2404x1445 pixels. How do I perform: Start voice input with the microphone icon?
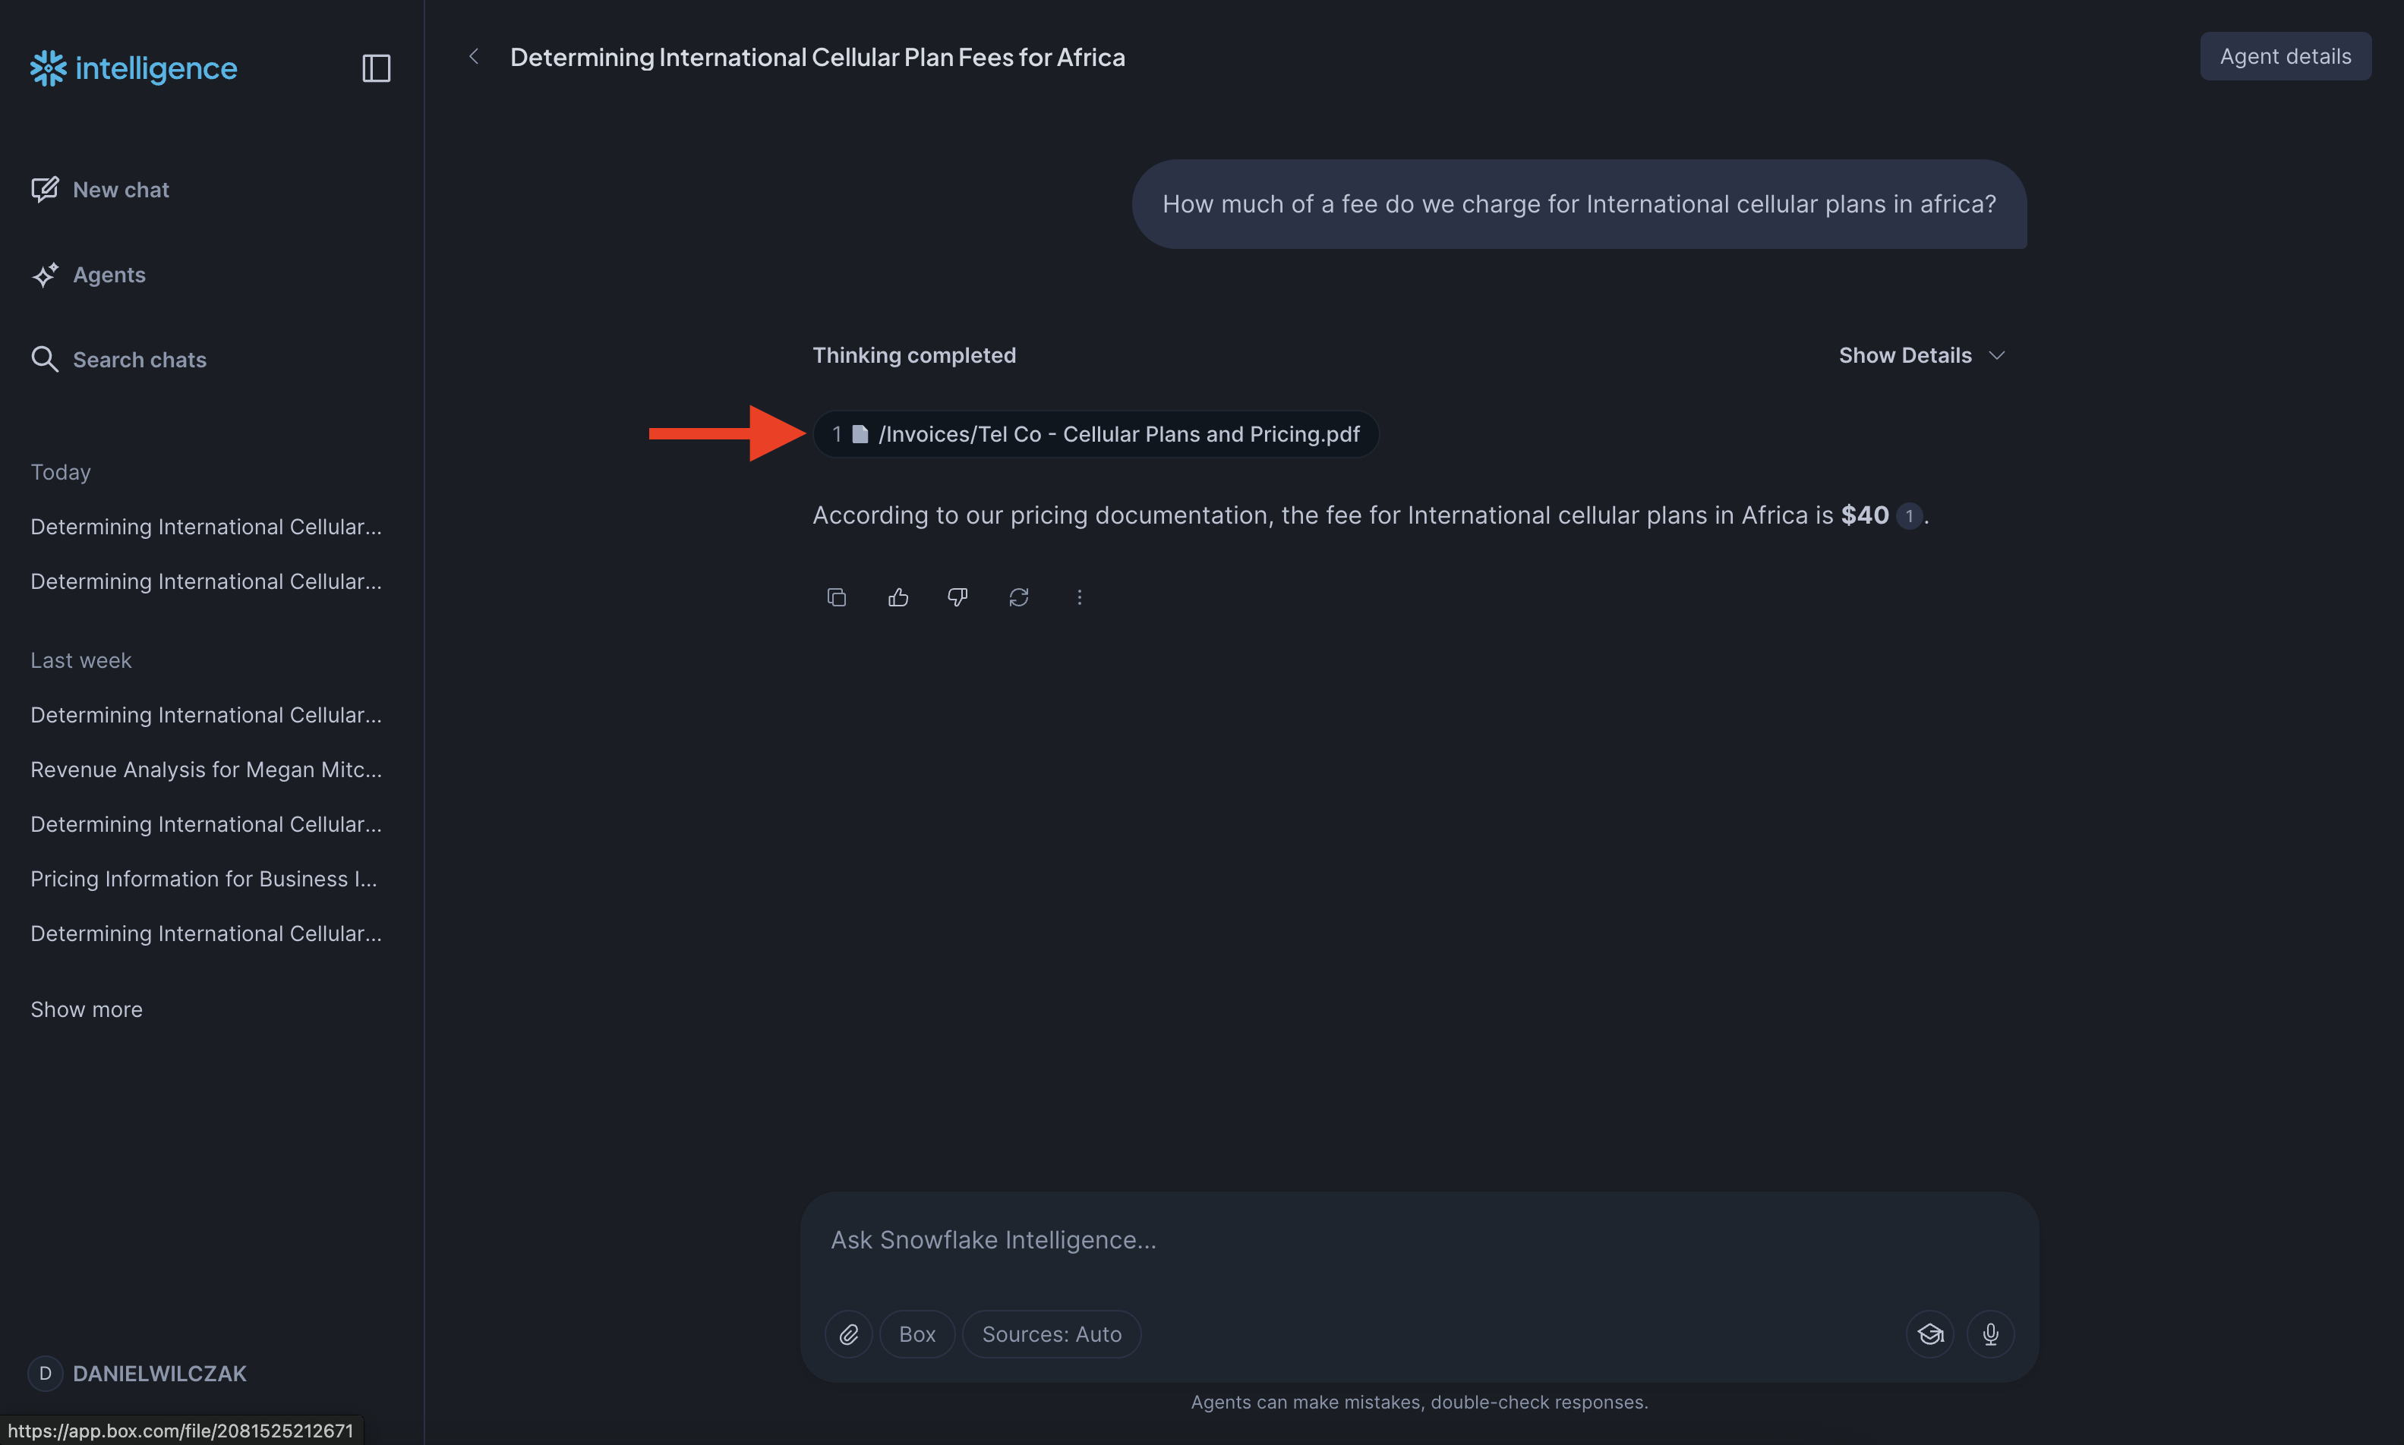pos(1990,1333)
